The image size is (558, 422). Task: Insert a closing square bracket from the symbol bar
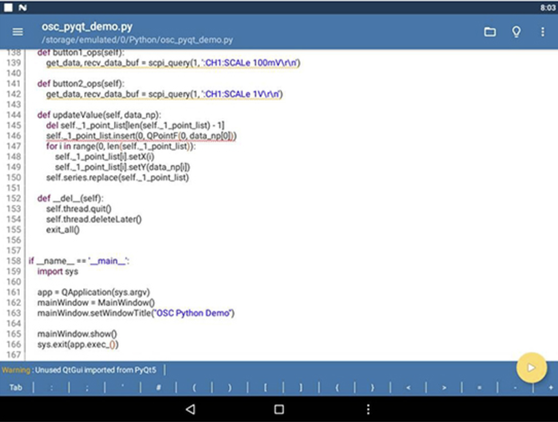pyautogui.click(x=301, y=388)
